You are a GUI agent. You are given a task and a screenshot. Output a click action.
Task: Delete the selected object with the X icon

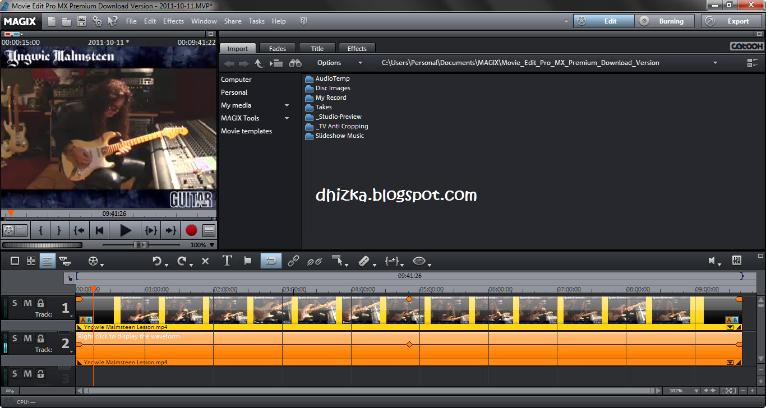[x=205, y=261]
